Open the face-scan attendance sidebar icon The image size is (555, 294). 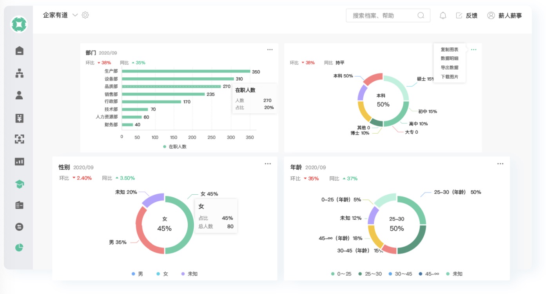click(x=19, y=139)
